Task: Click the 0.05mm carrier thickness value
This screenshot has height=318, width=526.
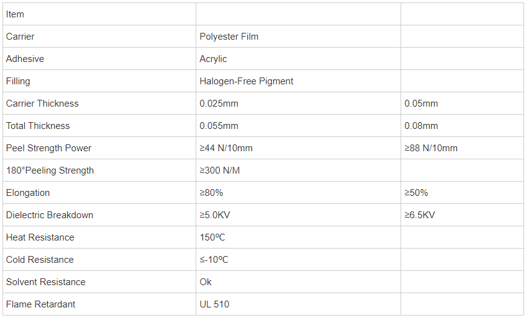Action: click(421, 103)
